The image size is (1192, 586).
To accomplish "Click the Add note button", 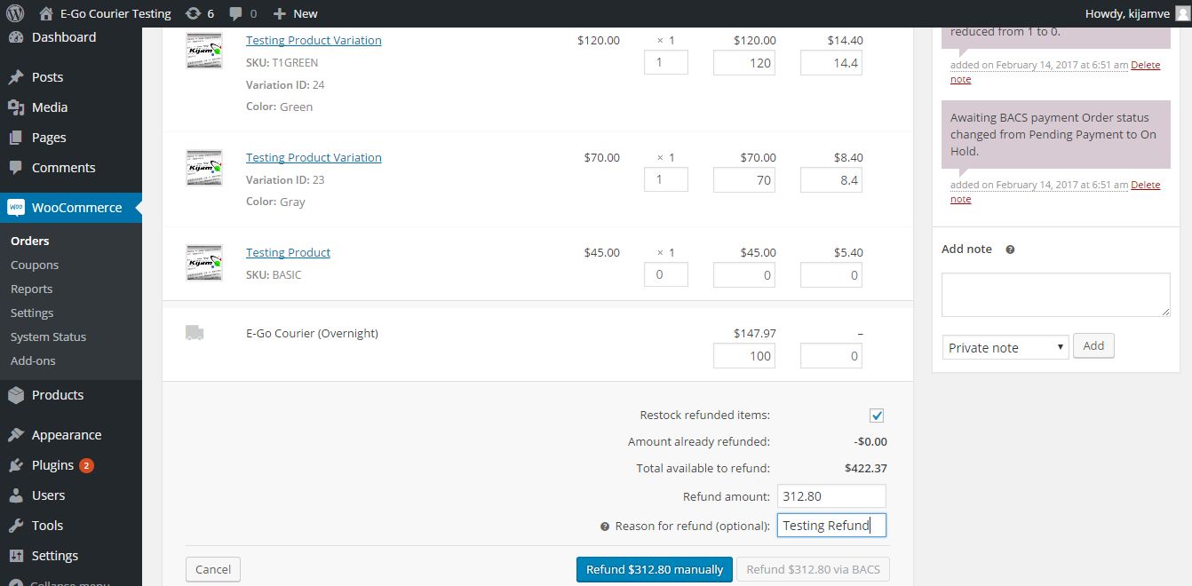I will [x=1093, y=345].
